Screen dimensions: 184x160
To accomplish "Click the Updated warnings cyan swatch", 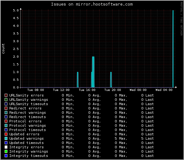I will [x=6, y=138].
